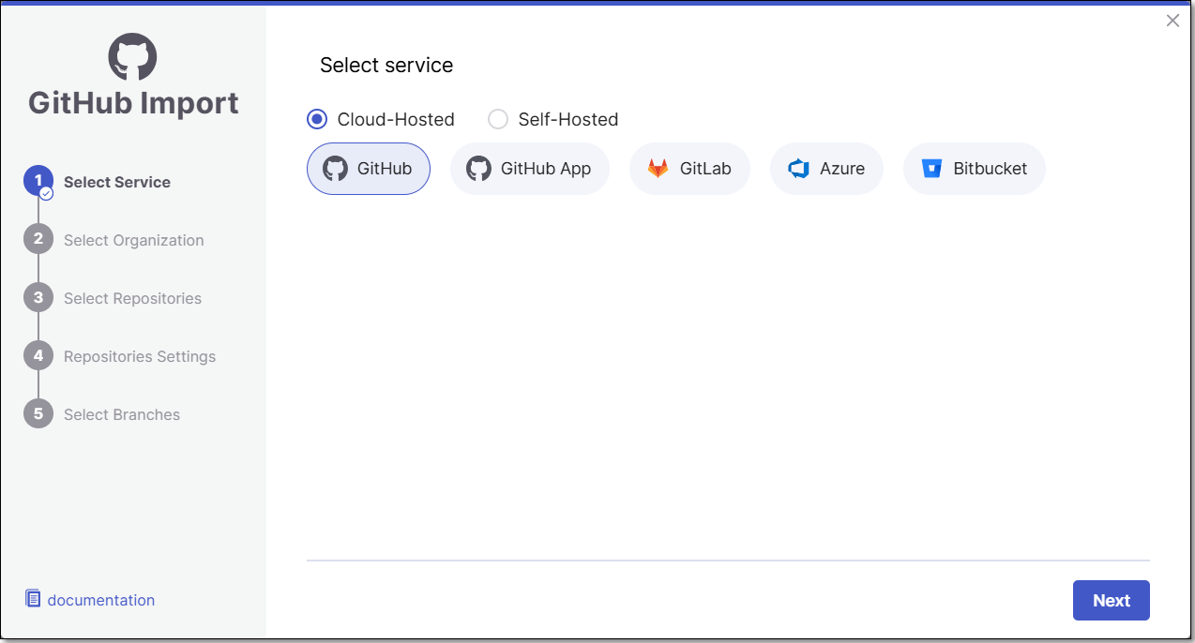Click the step 1 circle icon

[38, 182]
